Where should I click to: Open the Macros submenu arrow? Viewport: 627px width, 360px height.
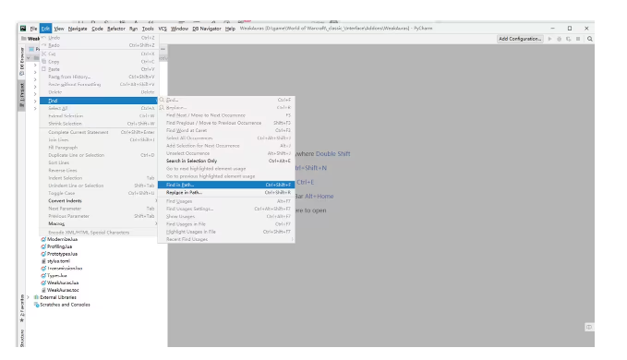coord(156,223)
